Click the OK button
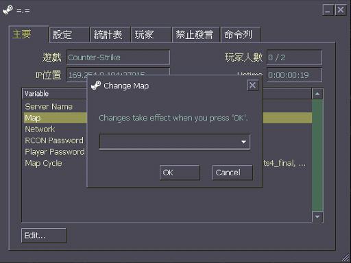 [x=180, y=173]
